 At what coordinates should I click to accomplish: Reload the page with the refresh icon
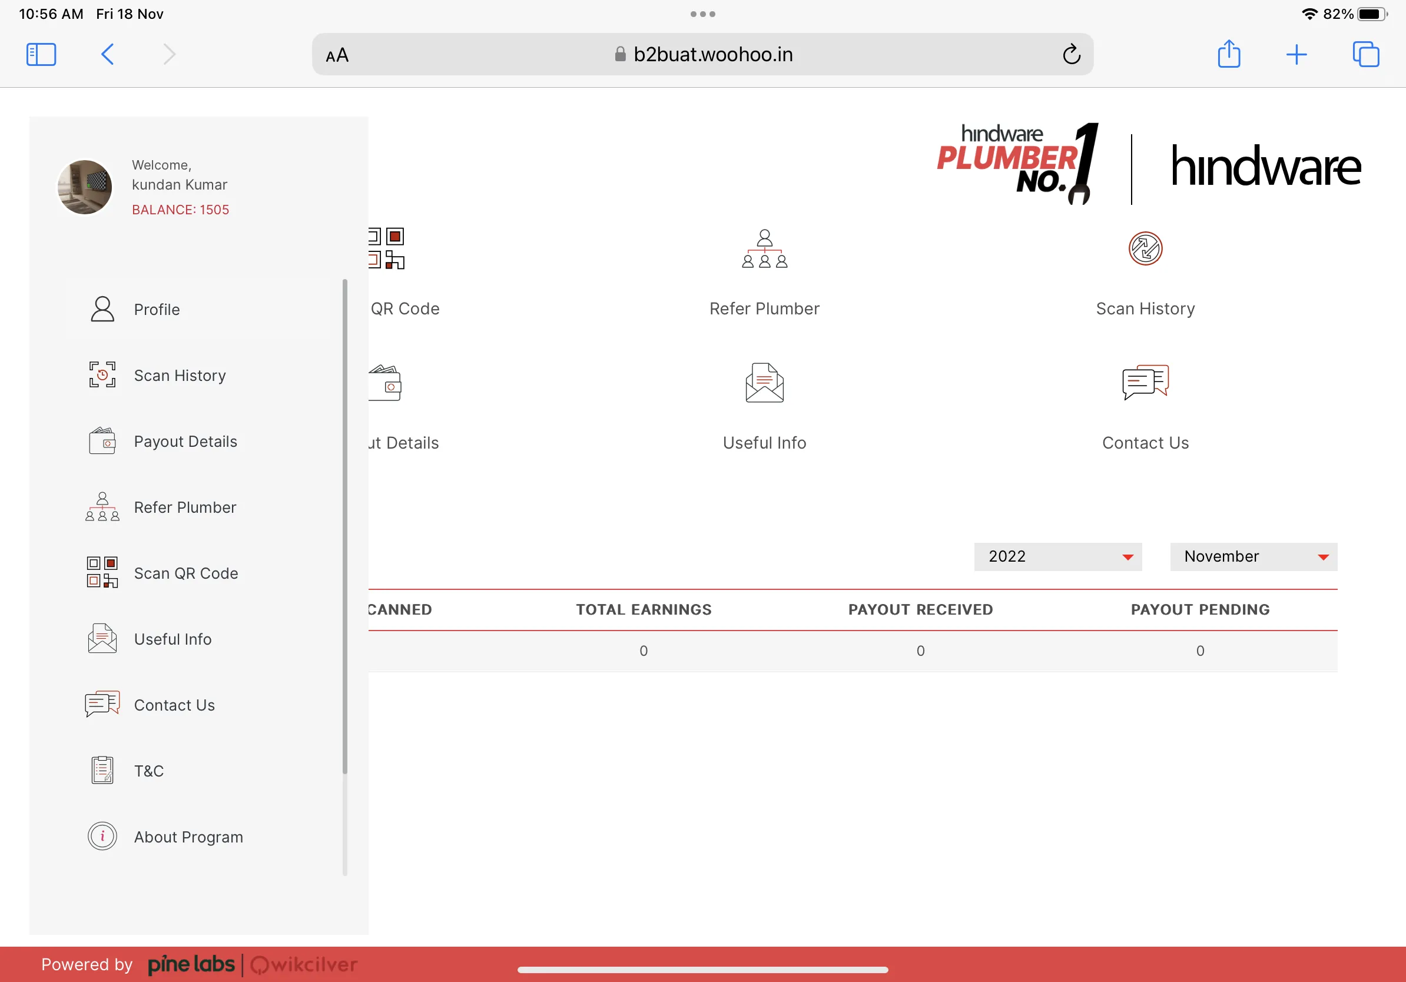point(1071,55)
